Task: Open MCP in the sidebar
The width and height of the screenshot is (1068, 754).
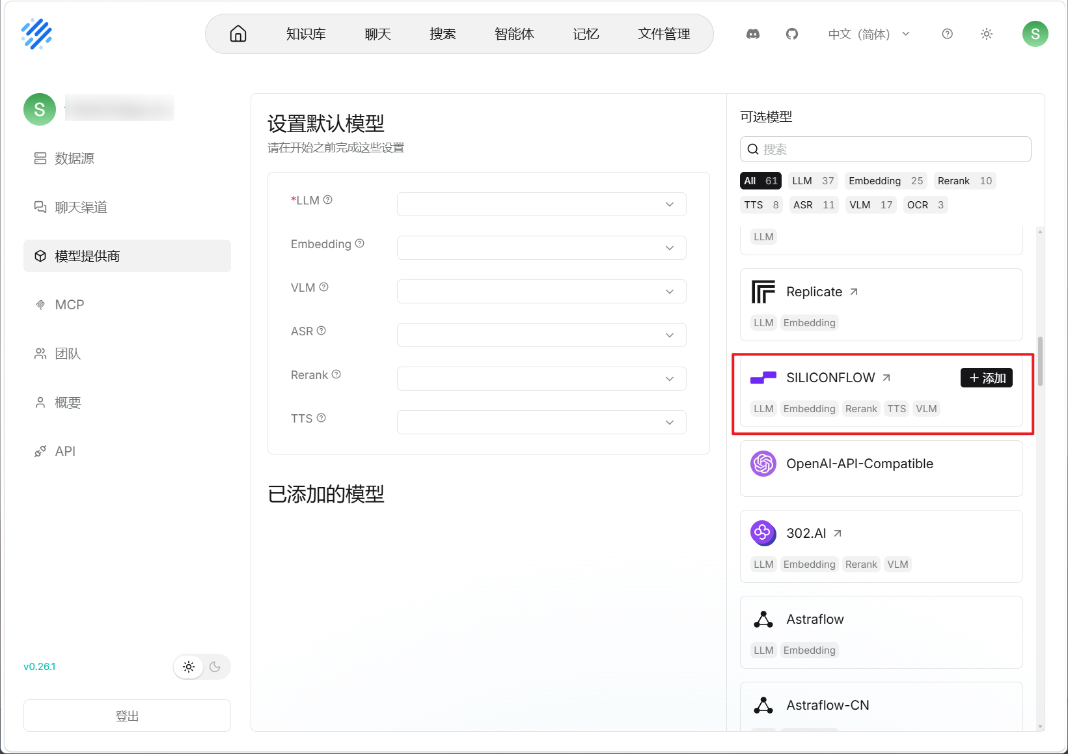Action: click(x=127, y=305)
